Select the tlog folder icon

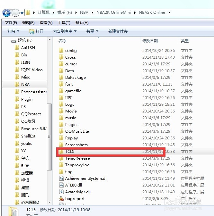pos(61,172)
